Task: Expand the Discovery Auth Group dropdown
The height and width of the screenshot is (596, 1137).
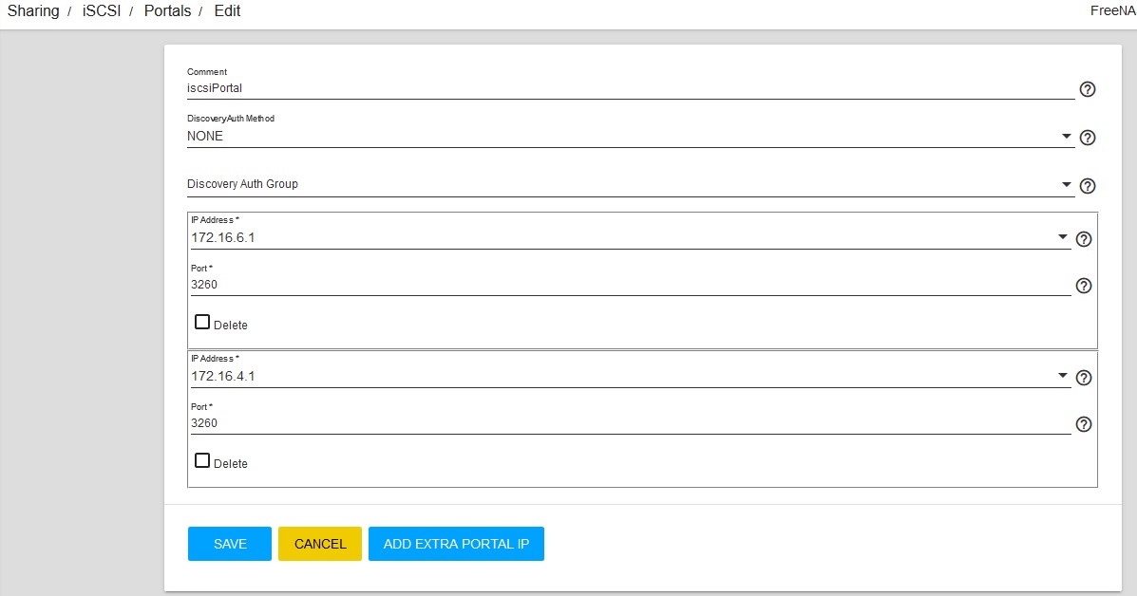Action: (1066, 185)
